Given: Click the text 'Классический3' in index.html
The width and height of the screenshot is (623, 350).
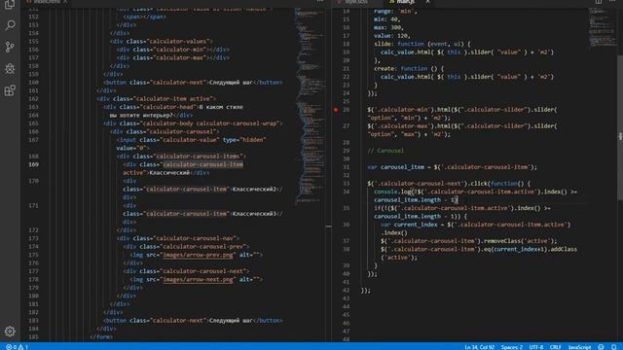Looking at the screenshot, I should tap(254, 214).
